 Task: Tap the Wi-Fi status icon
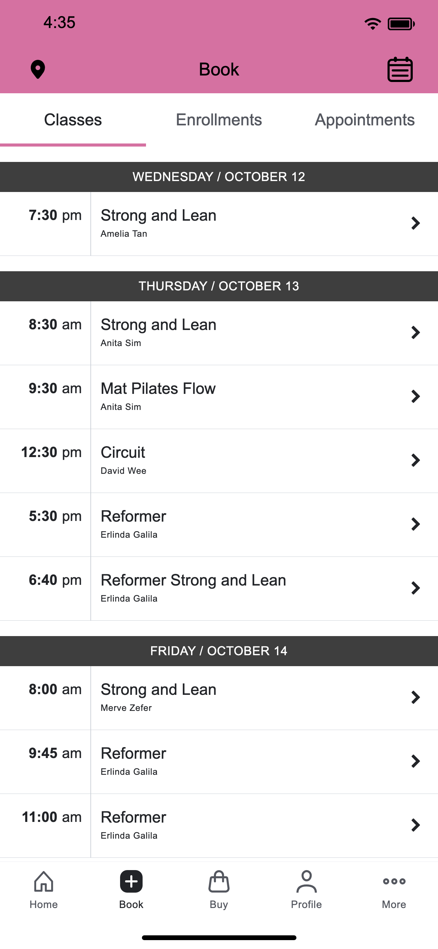coord(373,24)
